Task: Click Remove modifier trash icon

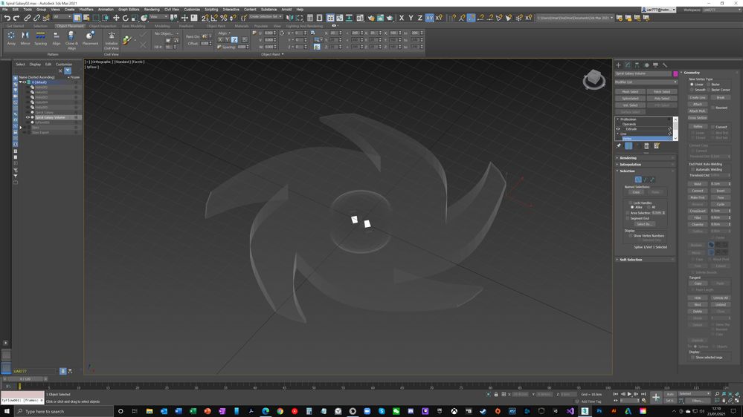Action: tap(646, 145)
